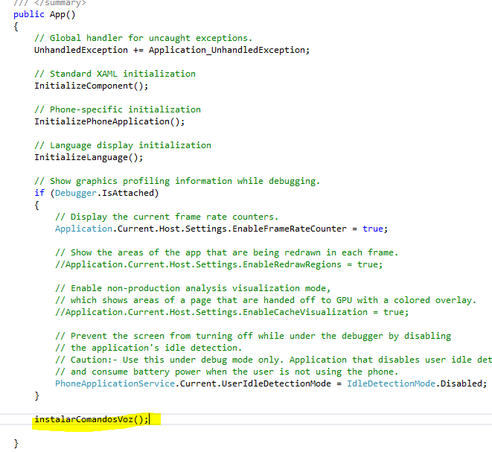
Task: Click the 'Show the areas of the app' comment
Action: coord(226,253)
